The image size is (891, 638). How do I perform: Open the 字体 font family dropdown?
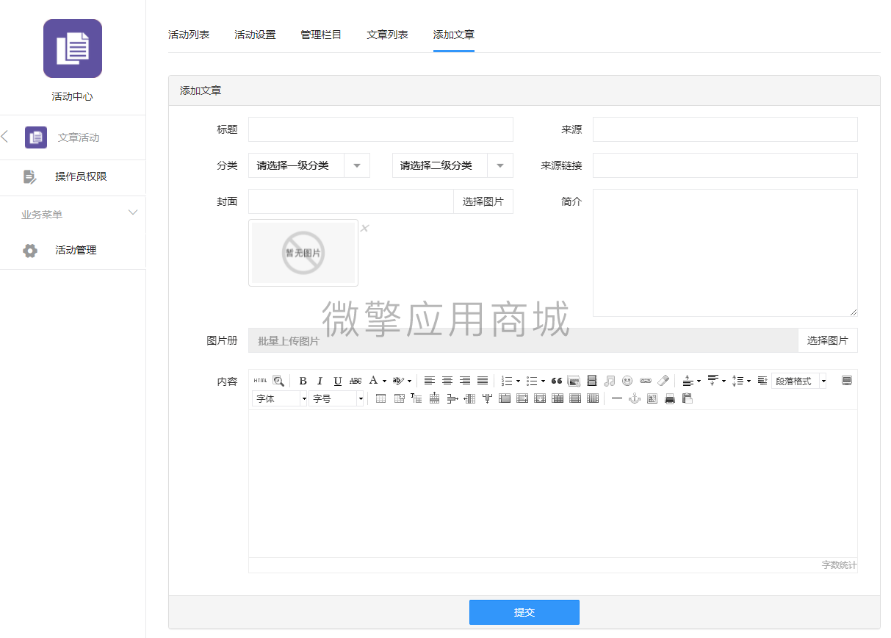coord(280,398)
